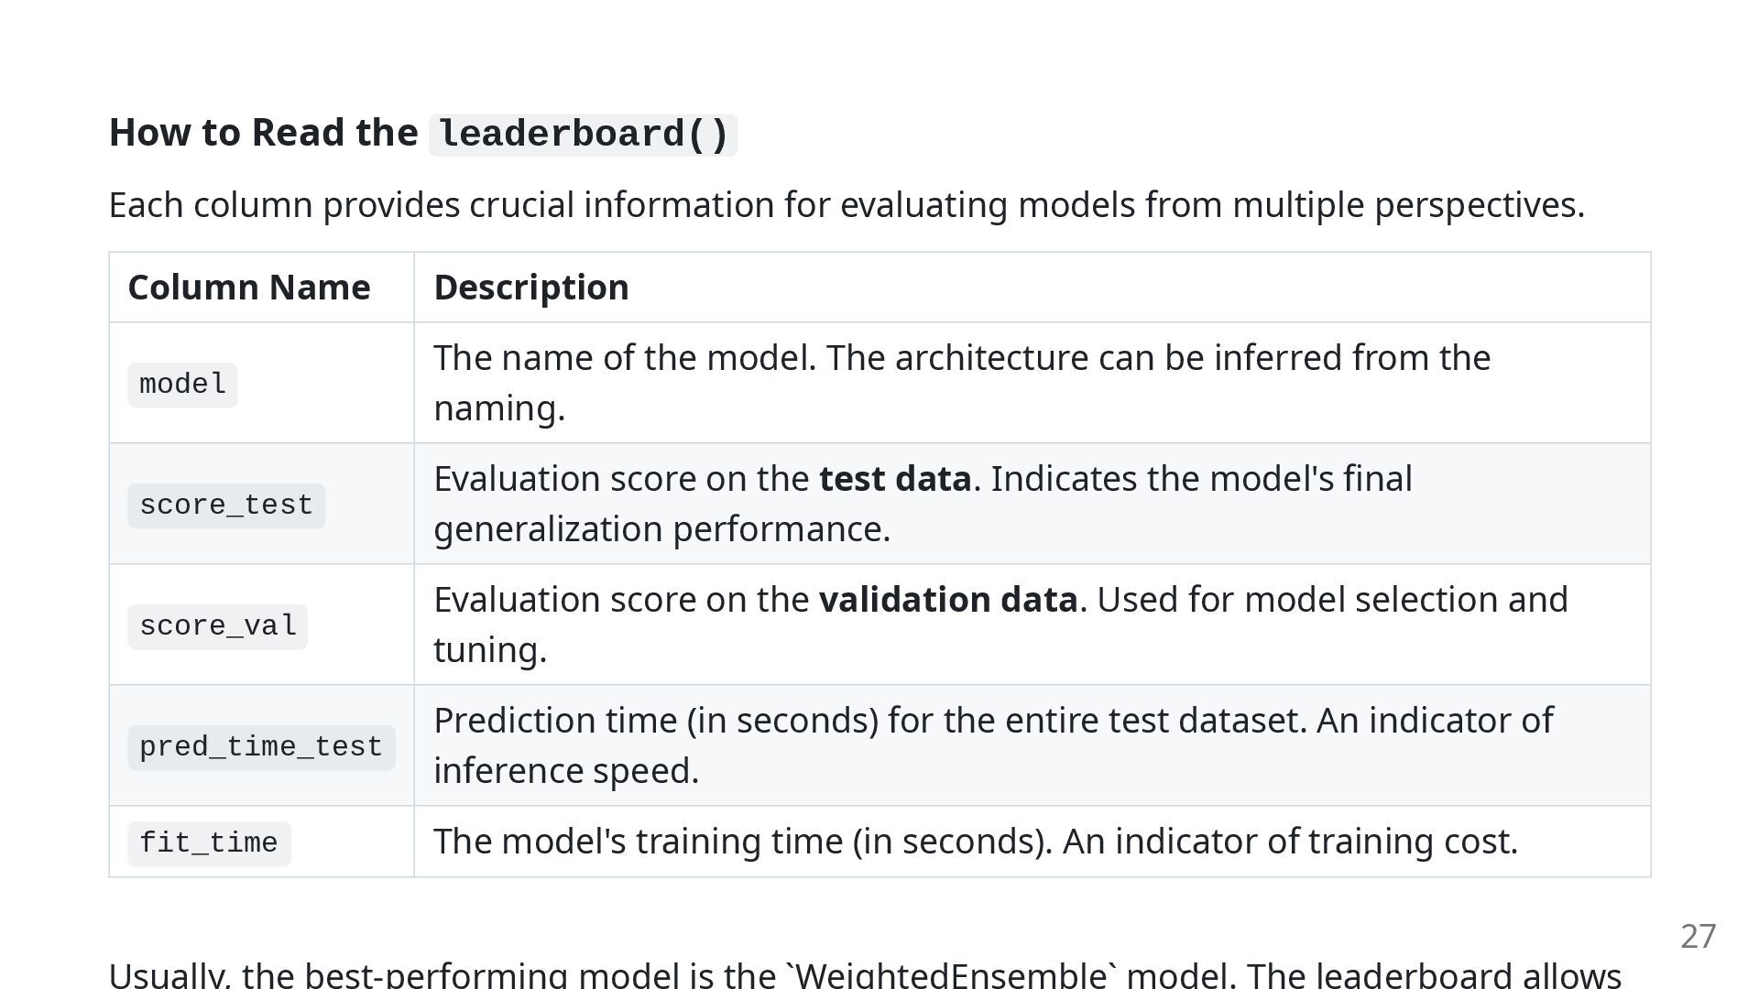This screenshot has height=989, width=1759.
Task: Click the word 'Usually' in bottom paragraph
Action: pyautogui.click(x=169, y=974)
